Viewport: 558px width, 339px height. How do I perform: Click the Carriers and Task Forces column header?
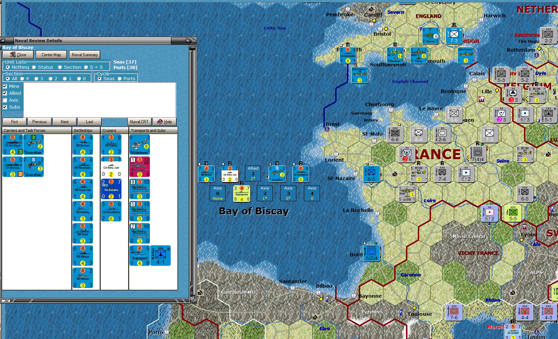[x=37, y=130]
